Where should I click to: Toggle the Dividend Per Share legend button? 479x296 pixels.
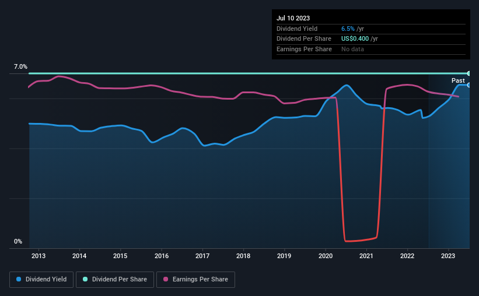[x=115, y=280]
